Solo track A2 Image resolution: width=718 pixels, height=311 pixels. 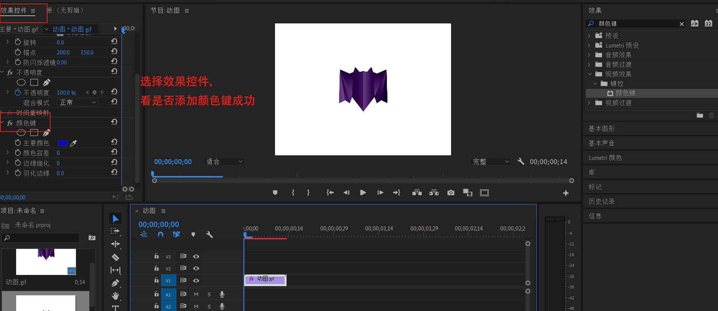pyautogui.click(x=209, y=306)
